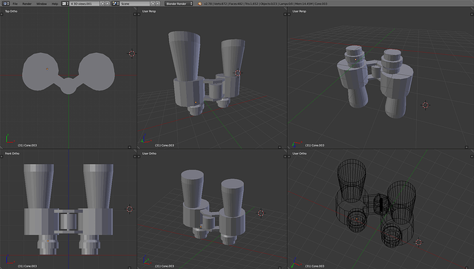
Task: Delete the current screen layout with X button
Action: pos(108,3)
